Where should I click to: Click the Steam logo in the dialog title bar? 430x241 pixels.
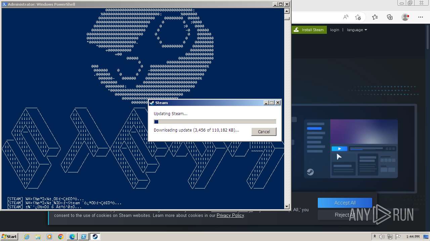coord(152,103)
